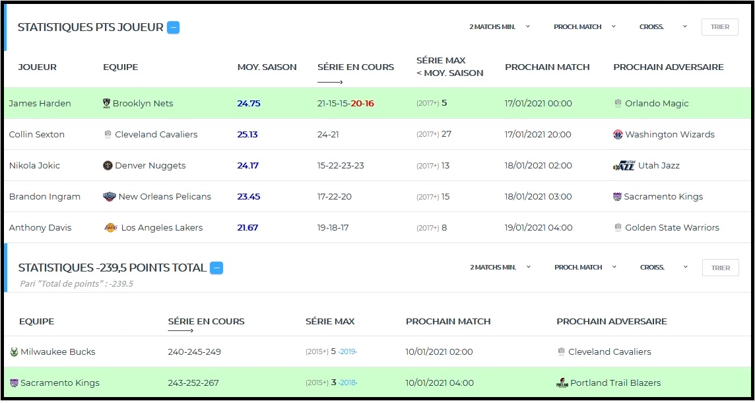Image resolution: width=755 pixels, height=403 pixels.
Task: Click the Sacramento Kings logo in the Equipe column
Action: tap(14, 383)
